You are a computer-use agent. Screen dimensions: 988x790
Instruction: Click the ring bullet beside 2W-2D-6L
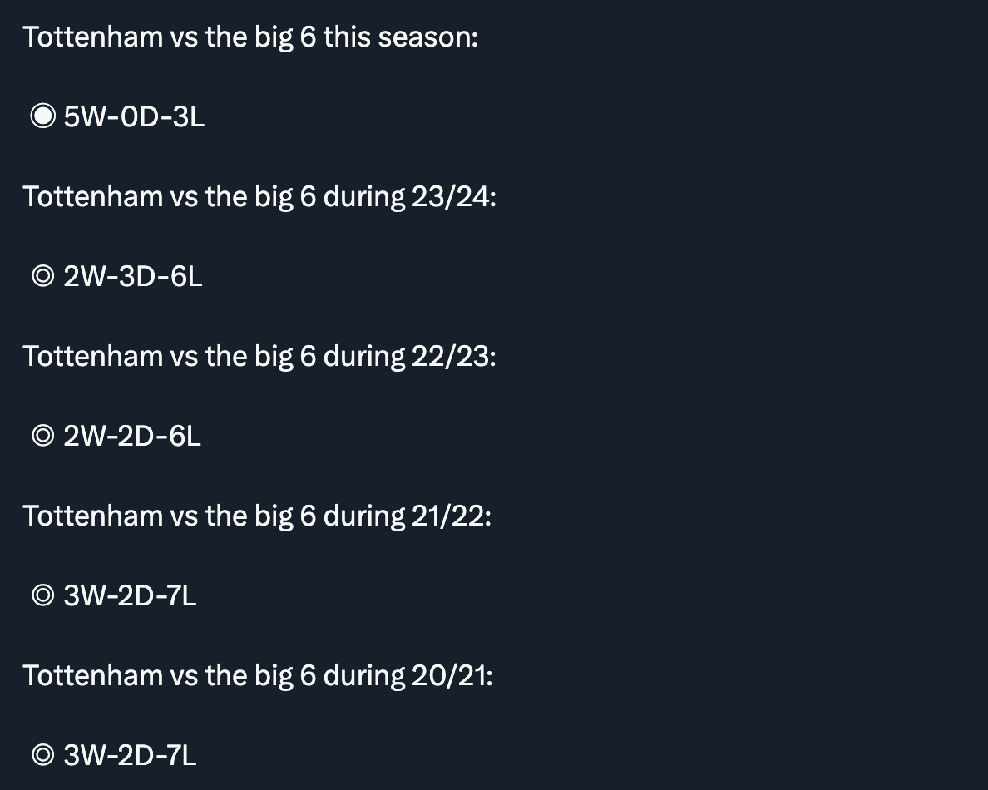(x=43, y=435)
